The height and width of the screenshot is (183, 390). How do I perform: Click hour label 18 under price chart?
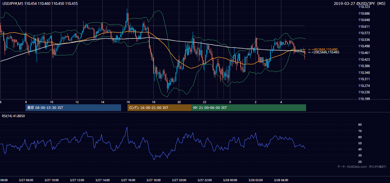(154, 102)
